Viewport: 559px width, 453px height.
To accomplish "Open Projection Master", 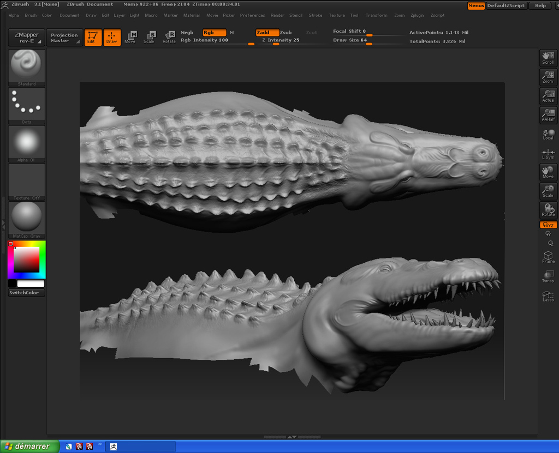I will pyautogui.click(x=64, y=38).
